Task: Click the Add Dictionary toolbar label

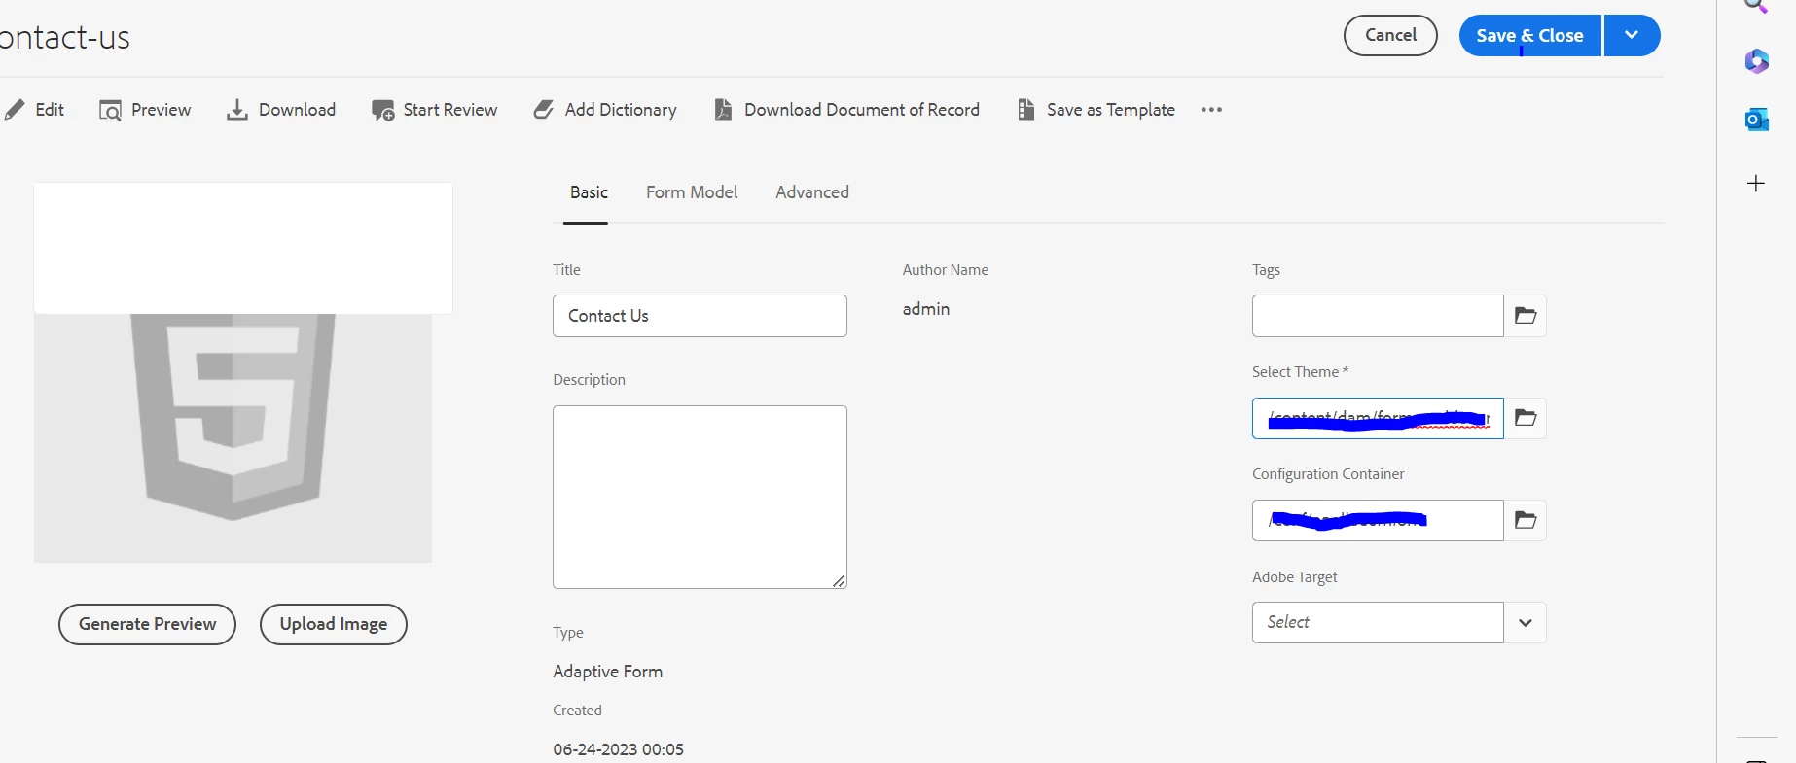Action: coord(621,110)
